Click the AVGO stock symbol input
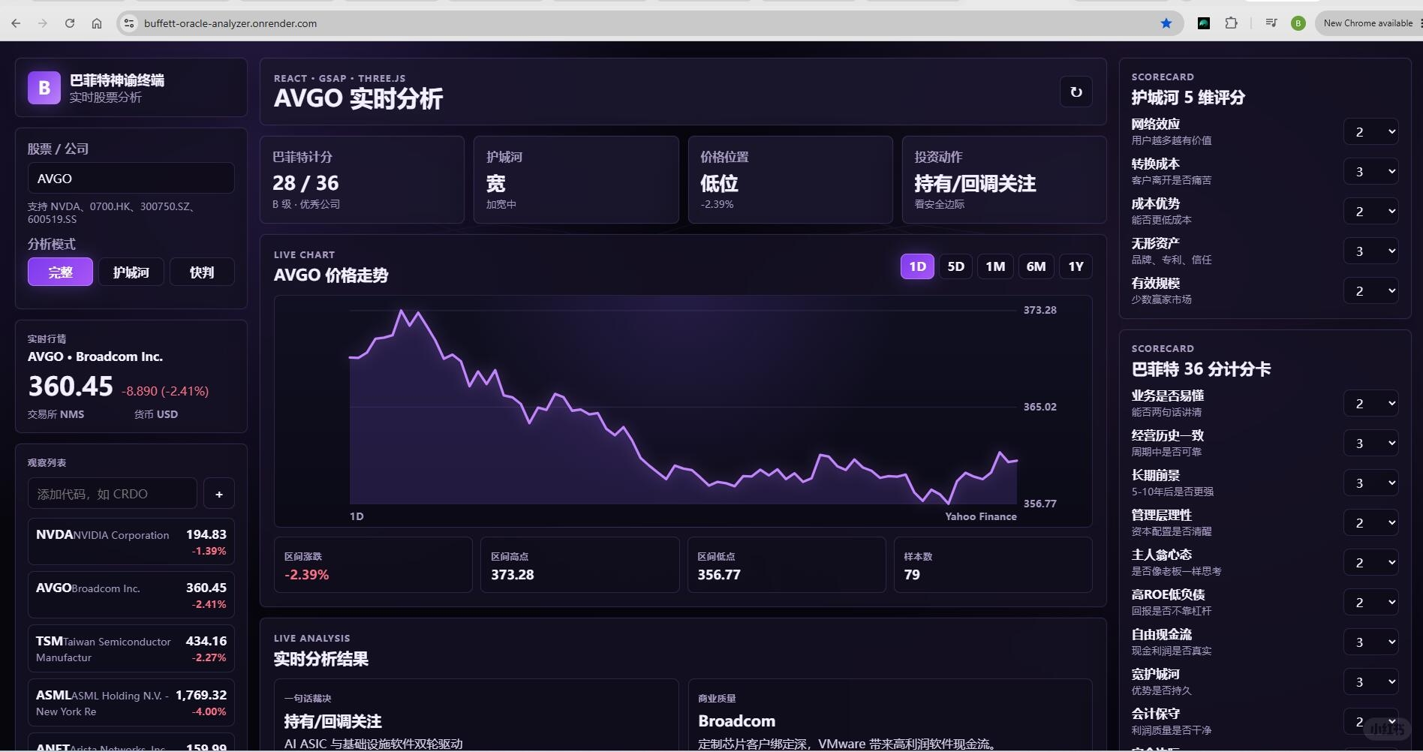1423x752 pixels. click(131, 179)
